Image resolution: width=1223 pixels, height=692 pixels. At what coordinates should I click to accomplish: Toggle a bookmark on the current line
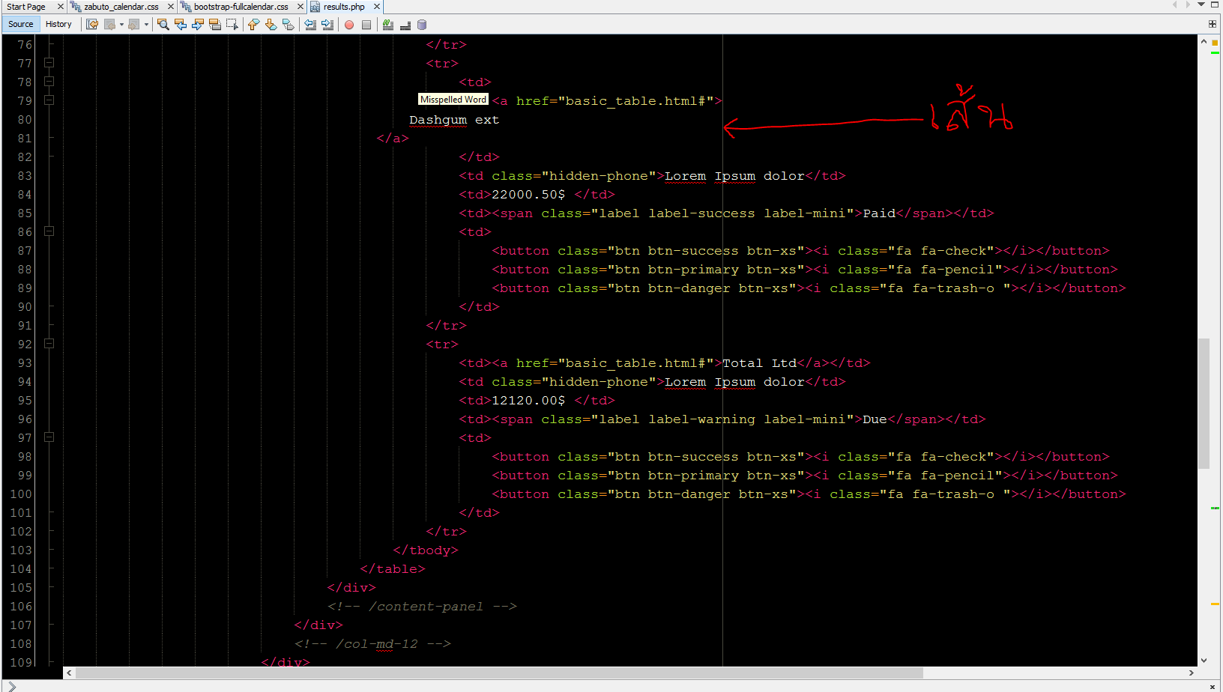[x=288, y=25]
